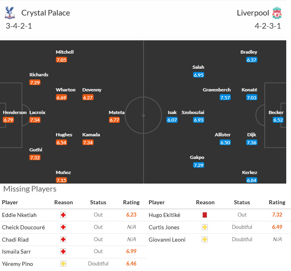291x271 pixels.
Task: Open Crystal Palace team name link
Action: [46, 13]
